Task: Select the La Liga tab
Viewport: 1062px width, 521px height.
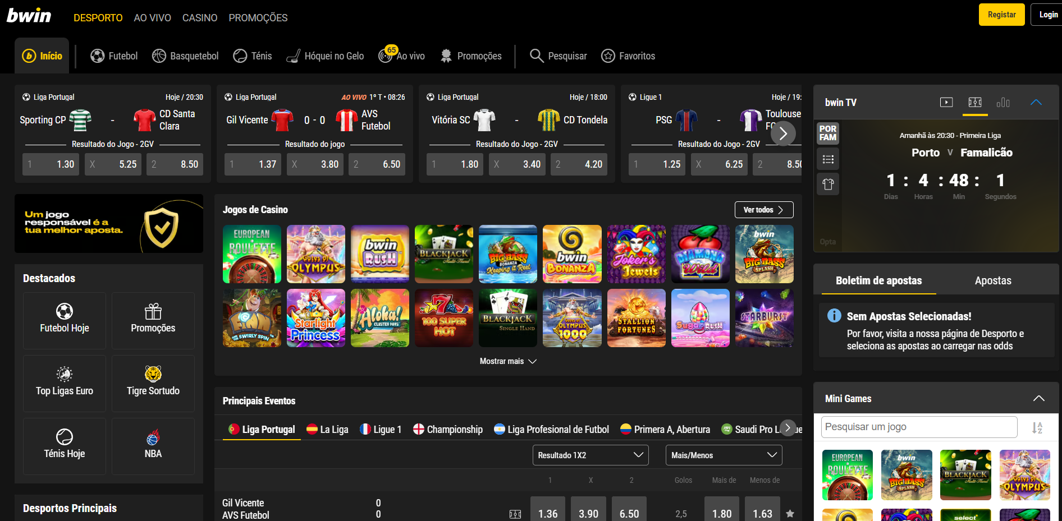Action: tap(327, 430)
